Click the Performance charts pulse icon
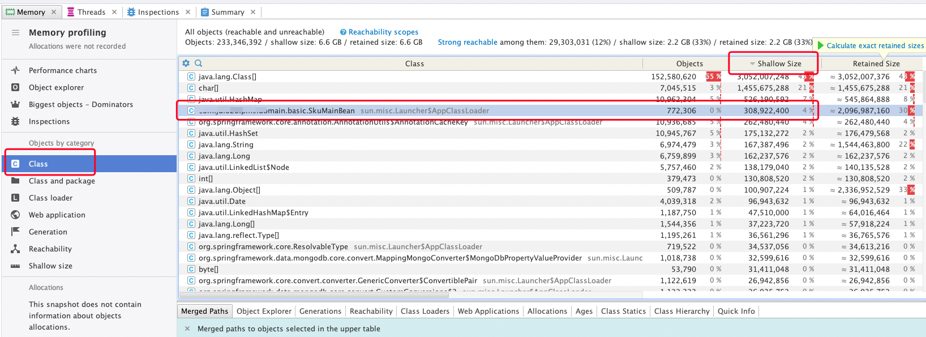926x337 pixels. click(x=15, y=70)
